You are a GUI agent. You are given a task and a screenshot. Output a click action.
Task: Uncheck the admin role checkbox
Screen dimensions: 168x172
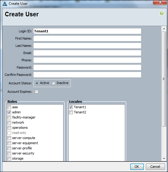tap(9, 112)
